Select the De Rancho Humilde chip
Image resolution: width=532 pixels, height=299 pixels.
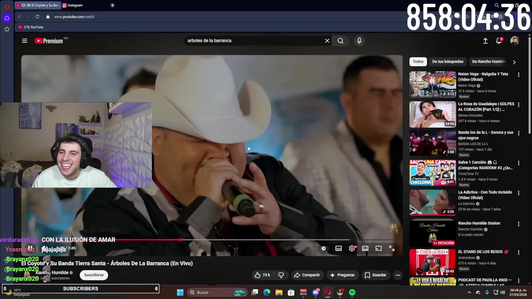click(489, 61)
